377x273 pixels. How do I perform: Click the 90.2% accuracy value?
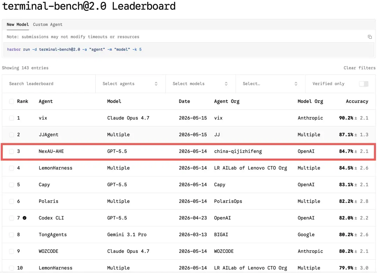346,118
